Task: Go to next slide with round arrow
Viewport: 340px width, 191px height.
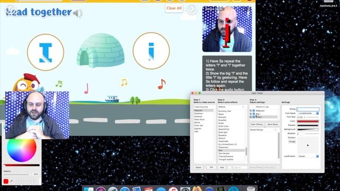Action: click(x=191, y=9)
